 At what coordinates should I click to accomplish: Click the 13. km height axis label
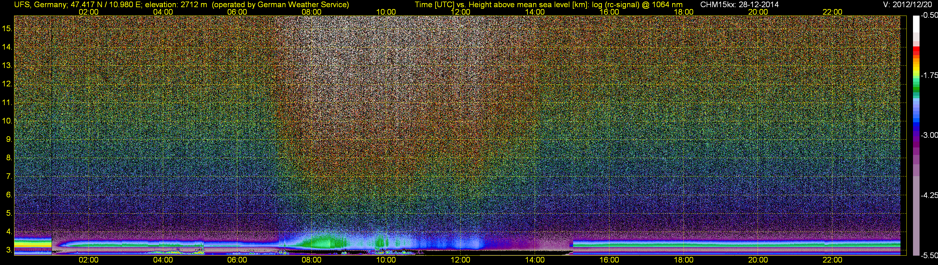(x=7, y=65)
